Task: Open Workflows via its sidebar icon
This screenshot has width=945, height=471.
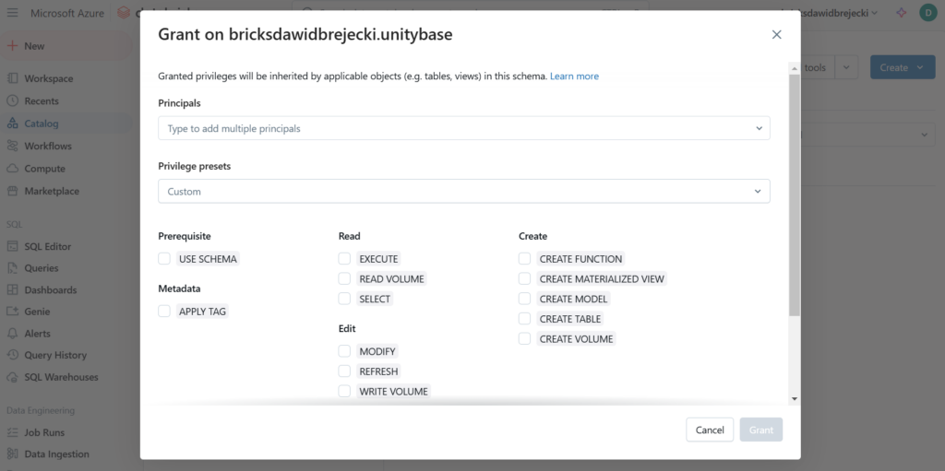Action: [13, 146]
